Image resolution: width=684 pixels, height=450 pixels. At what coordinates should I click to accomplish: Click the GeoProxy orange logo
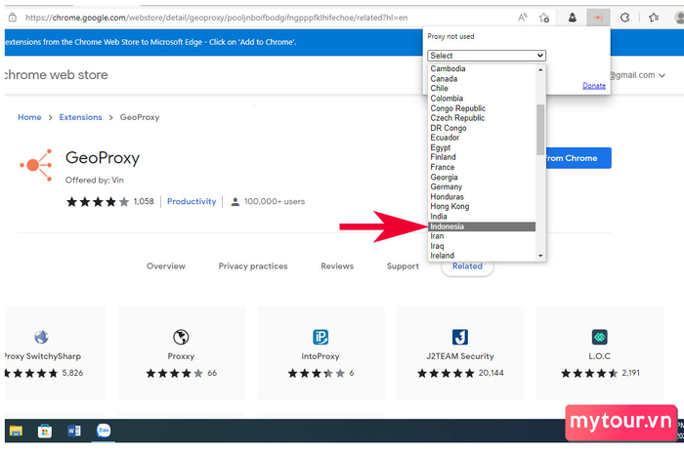pyautogui.click(x=36, y=165)
